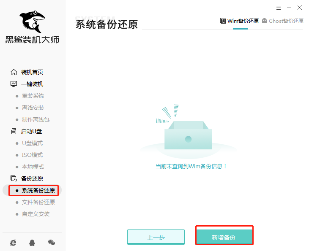
Task: Click the USB drive icon beside 启动U盘
Action: 14,131
